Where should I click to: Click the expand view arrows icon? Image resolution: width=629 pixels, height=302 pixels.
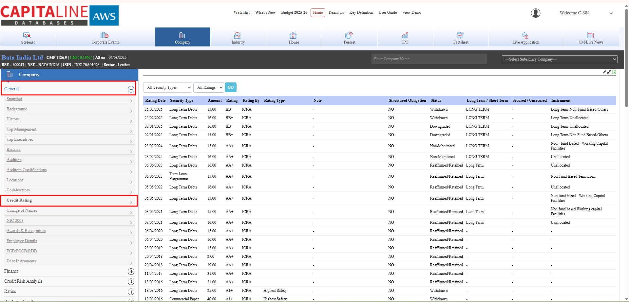pyautogui.click(x=609, y=72)
